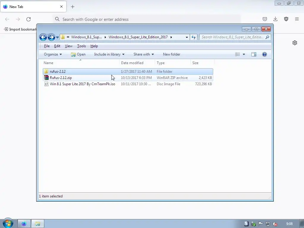Open Firefox application menu
The image size is (304, 228).
[x=297, y=19]
